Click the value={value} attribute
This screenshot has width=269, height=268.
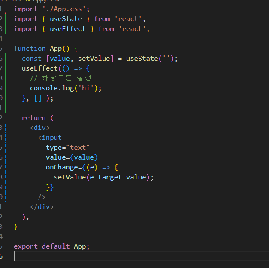tap(72, 157)
